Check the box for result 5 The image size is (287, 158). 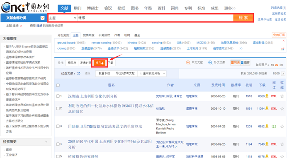(x=58, y=156)
